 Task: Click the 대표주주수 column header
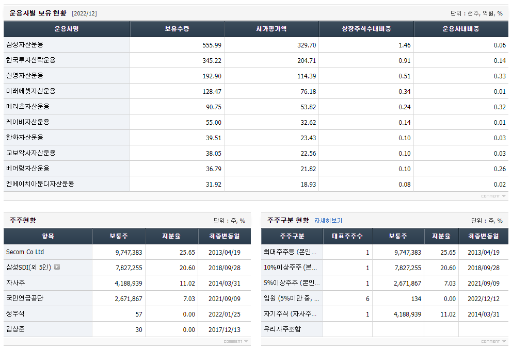pos(347,236)
